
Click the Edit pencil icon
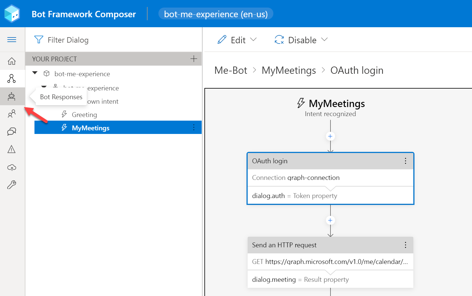coord(222,40)
